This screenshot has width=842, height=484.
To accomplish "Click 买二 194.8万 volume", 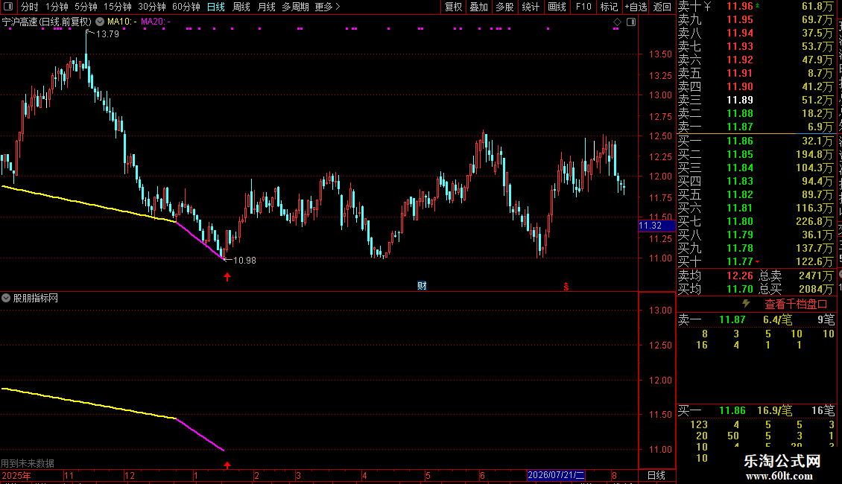I will (x=814, y=154).
